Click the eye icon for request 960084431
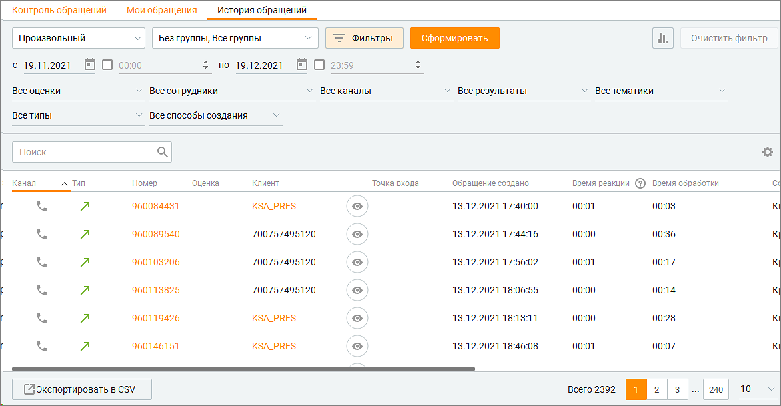The width and height of the screenshot is (781, 406). coord(357,206)
